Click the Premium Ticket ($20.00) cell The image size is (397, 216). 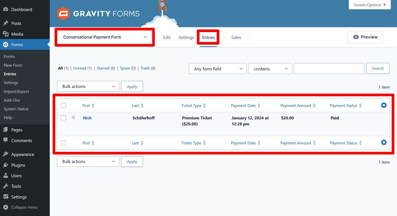pos(197,121)
